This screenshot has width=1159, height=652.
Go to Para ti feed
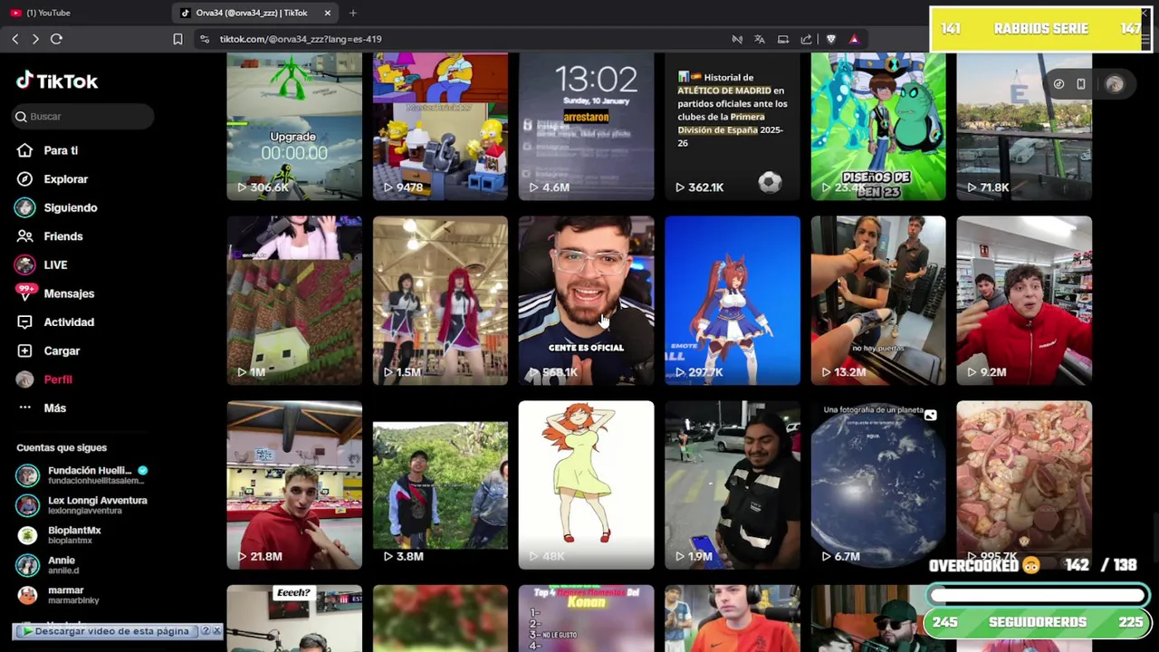click(x=61, y=150)
